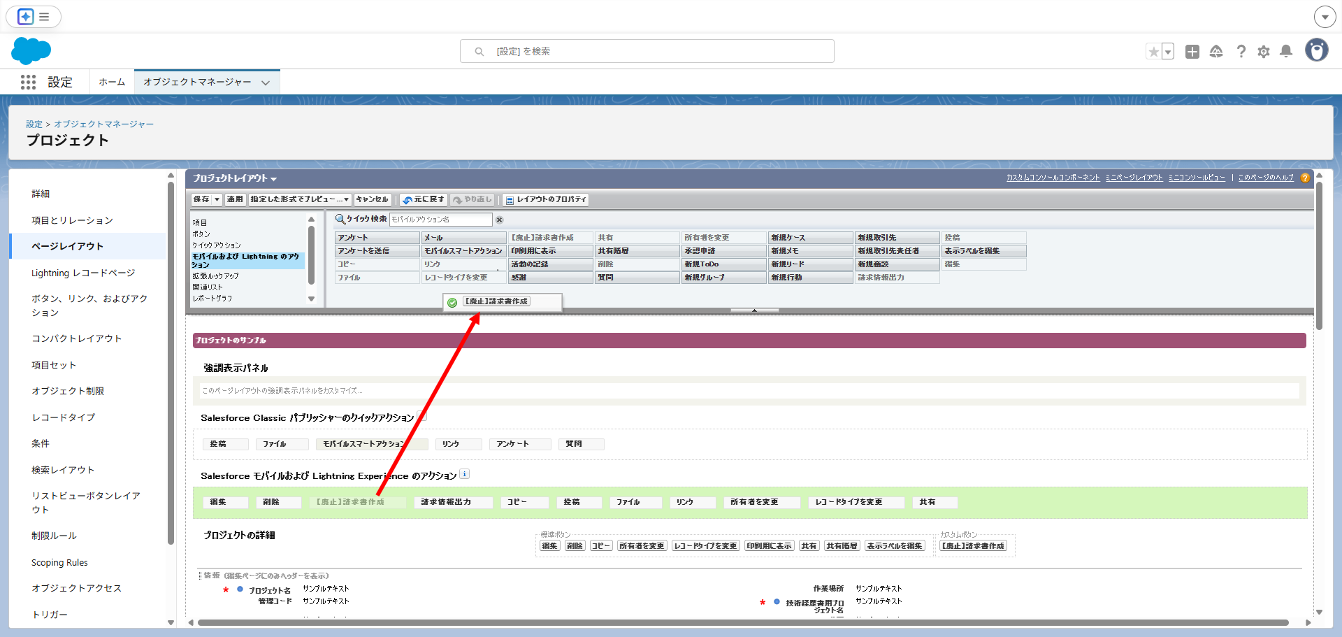Open the 保存 save dropdown arrow

(x=217, y=200)
